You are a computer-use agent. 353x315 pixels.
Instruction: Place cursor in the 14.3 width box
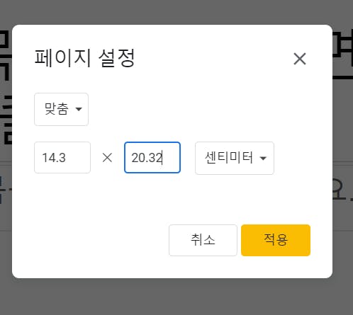tap(62, 157)
